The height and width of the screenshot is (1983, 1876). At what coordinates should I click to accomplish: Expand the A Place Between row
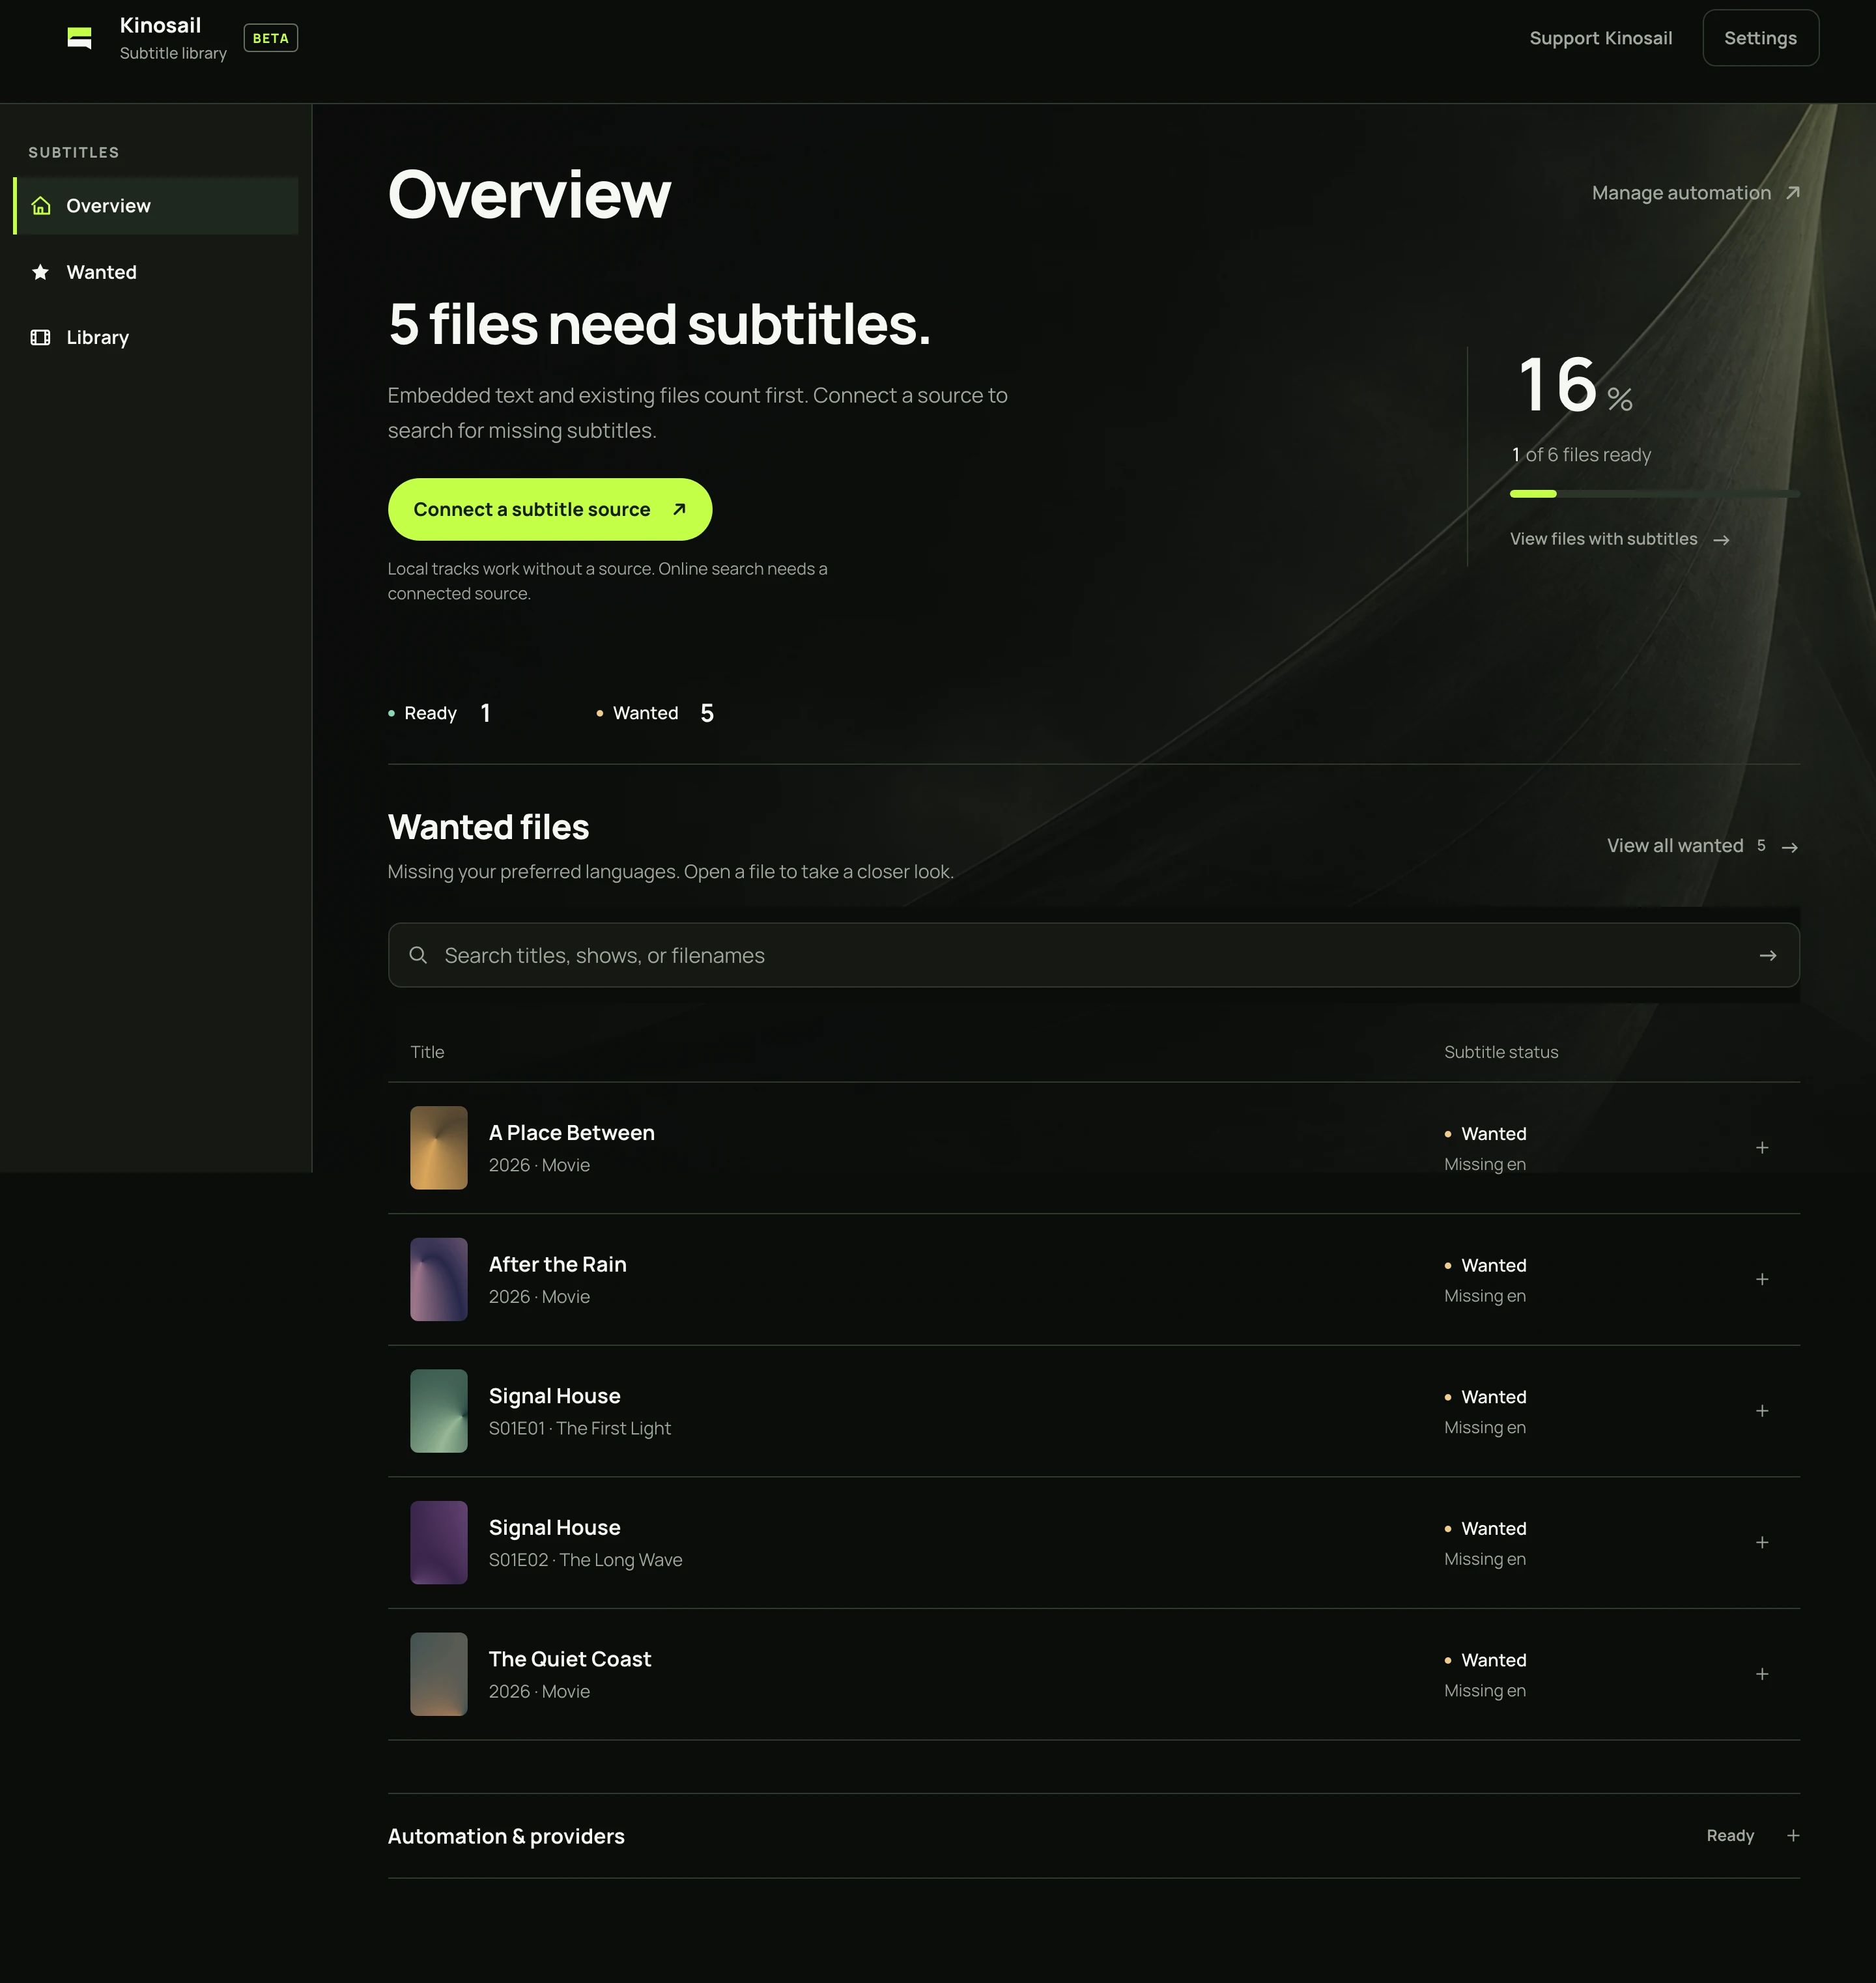click(1762, 1148)
